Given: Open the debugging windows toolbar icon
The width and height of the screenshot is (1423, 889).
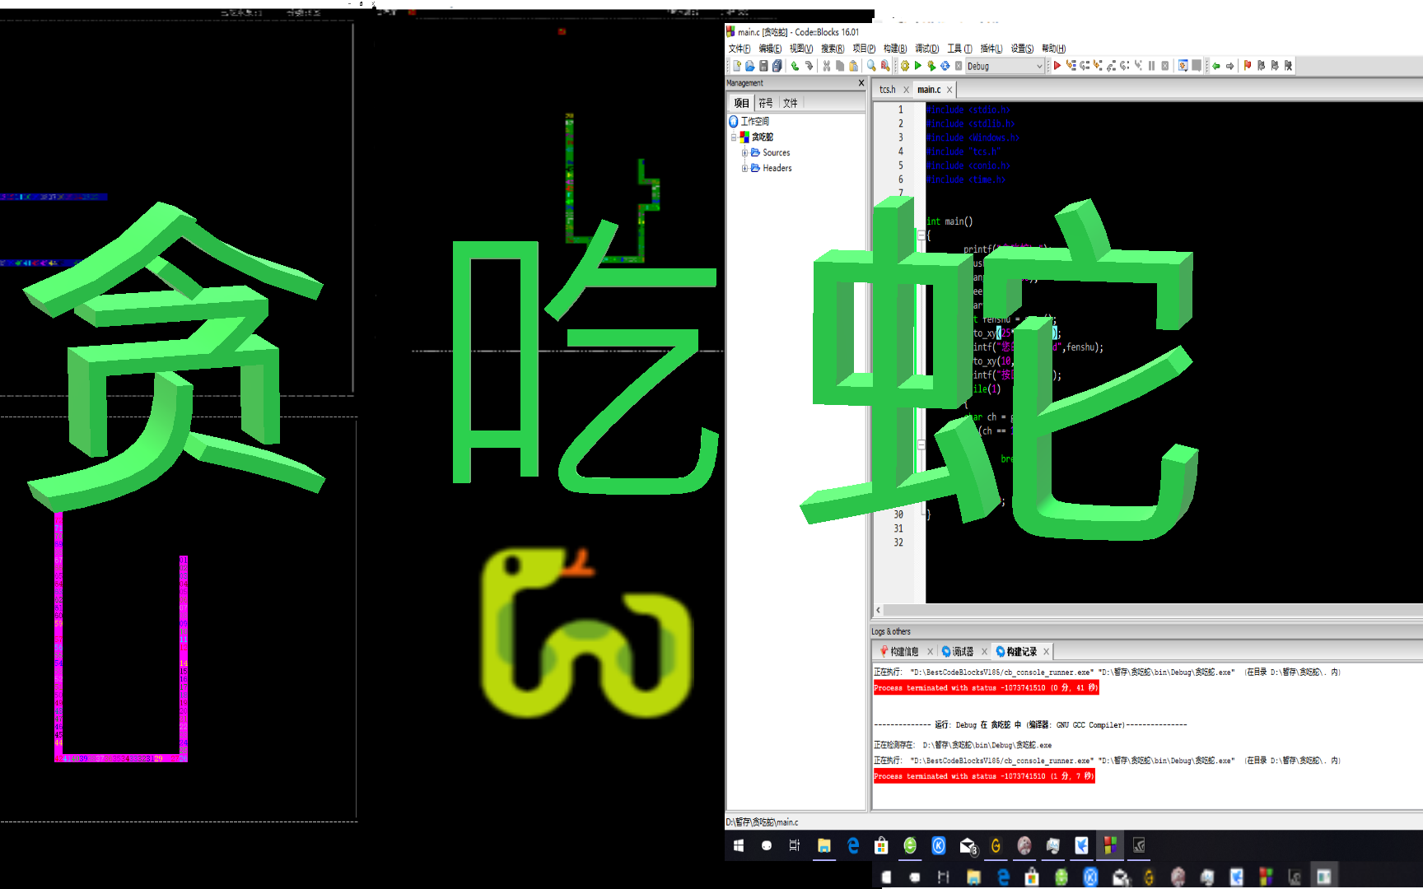Looking at the screenshot, I should coord(1183,66).
